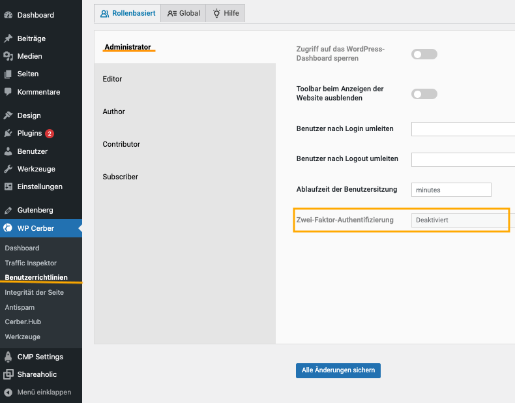515x403 pixels.
Task: Click the Hilfe lightbulb icon
Action: pyautogui.click(x=216, y=14)
